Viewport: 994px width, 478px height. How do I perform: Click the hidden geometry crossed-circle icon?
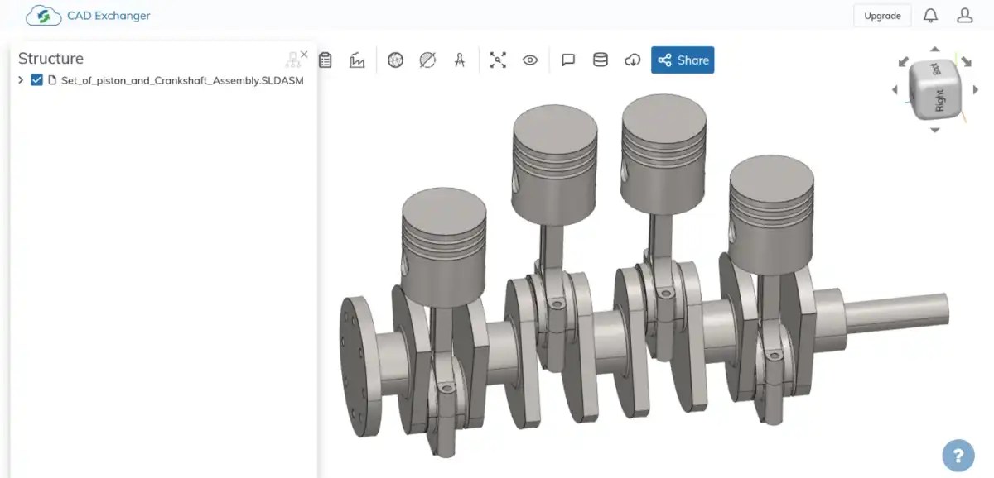(426, 60)
